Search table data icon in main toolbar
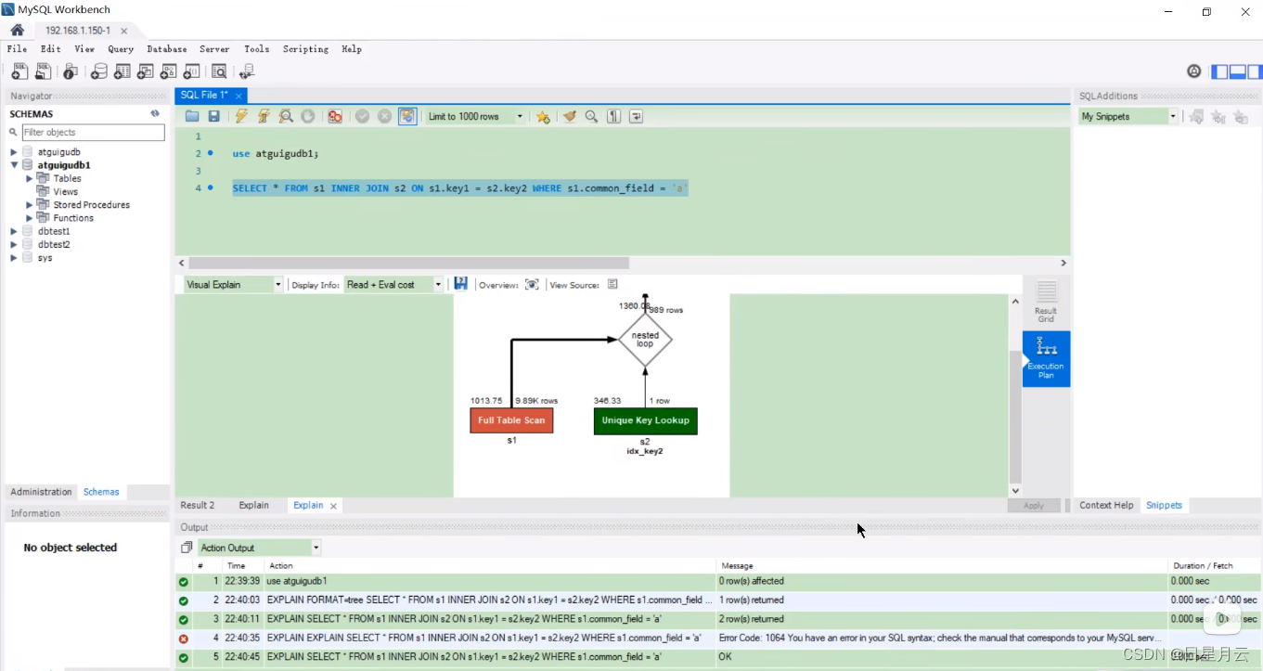Screen dimensions: 1263x671 (219, 71)
